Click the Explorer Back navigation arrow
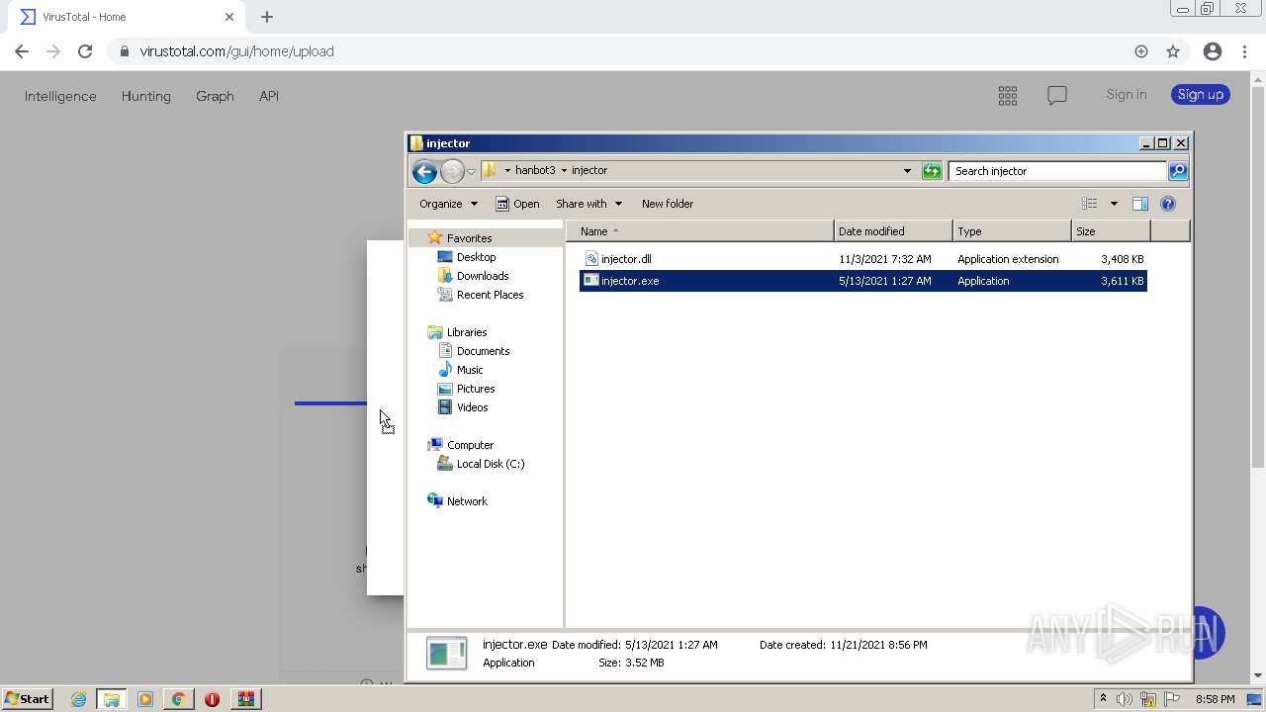This screenshot has width=1266, height=712. point(424,171)
